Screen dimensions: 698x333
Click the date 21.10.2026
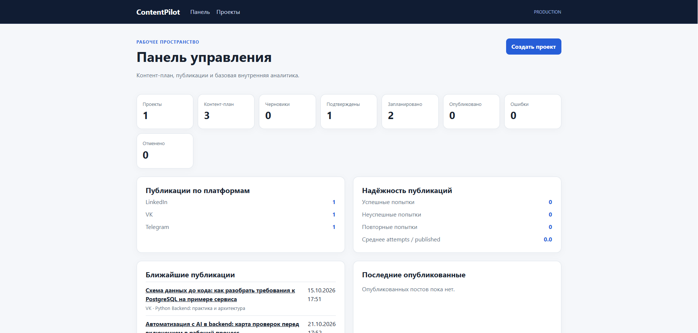pos(322,324)
